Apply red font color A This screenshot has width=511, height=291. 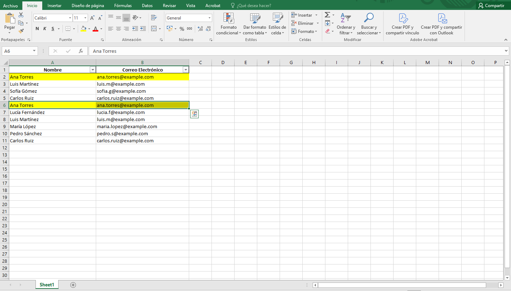point(95,29)
